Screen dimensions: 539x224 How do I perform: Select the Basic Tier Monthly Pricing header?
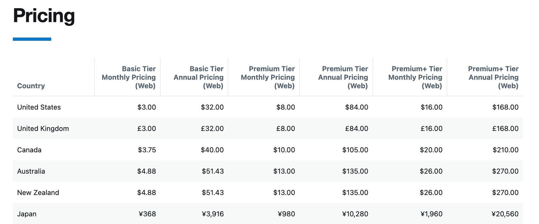(x=129, y=77)
